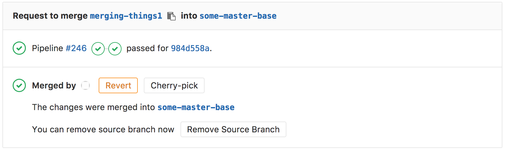Click the "Merged by" label
The height and width of the screenshot is (151, 506).
[x=54, y=86]
